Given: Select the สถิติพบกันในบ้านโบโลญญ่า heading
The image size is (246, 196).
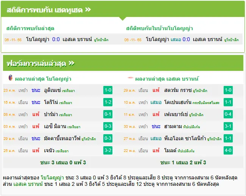Looking at the screenshot, I should (x=159, y=28).
